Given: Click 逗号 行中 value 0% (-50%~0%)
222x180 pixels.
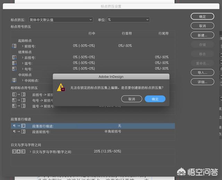Looking at the screenshot, I should coord(84,63).
